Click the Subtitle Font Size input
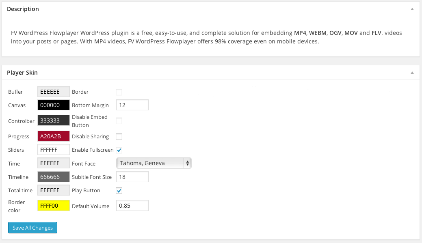 (132, 177)
